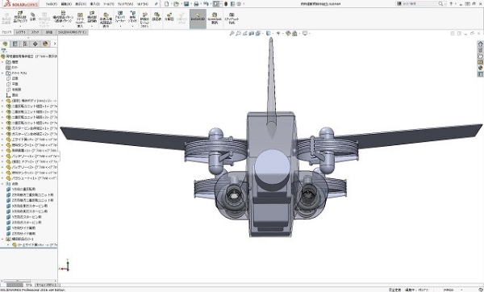Click the Exploded View icon in the assembly ribbon
The width and height of the screenshot is (484, 292).
pyautogui.click(x=169, y=17)
